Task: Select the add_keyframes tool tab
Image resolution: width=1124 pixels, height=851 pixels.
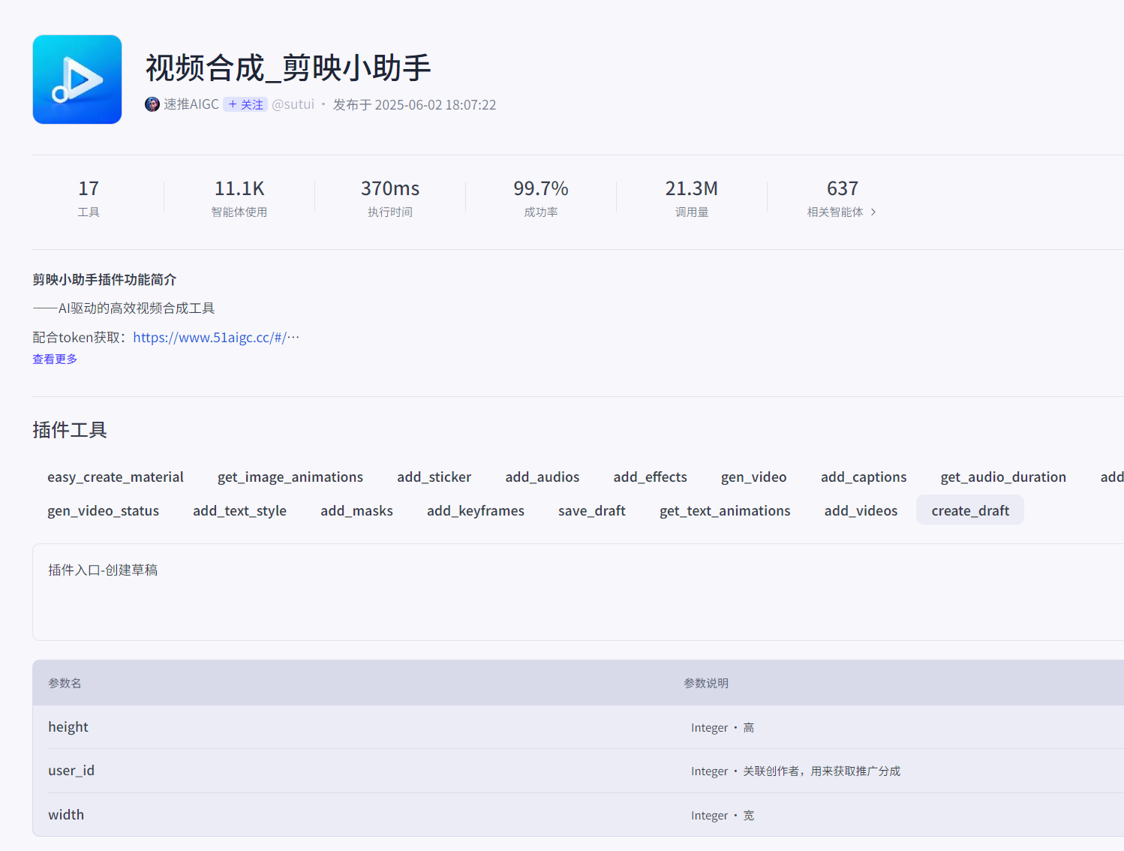Action: tap(476, 511)
